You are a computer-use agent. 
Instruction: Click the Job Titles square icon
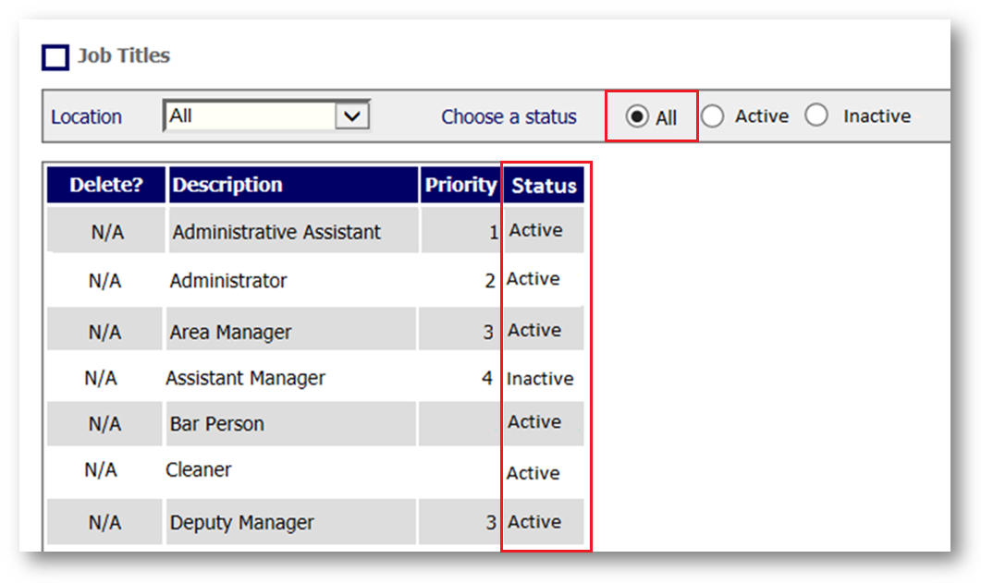click(55, 57)
